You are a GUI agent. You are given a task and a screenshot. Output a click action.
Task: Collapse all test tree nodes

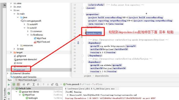pos(38,84)
